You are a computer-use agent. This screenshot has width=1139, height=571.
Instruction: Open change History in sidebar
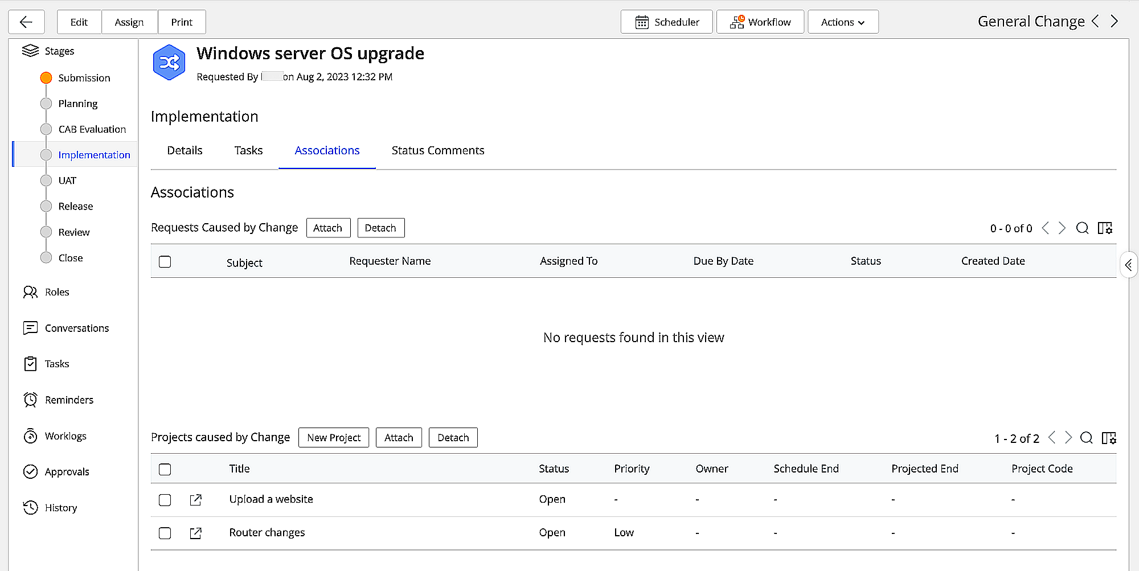point(60,508)
